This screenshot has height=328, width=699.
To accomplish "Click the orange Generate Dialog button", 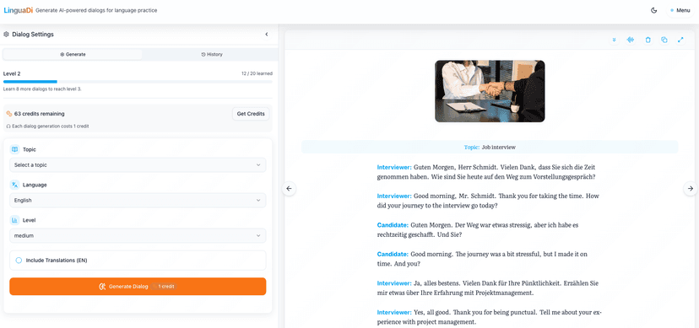I will coord(138,287).
